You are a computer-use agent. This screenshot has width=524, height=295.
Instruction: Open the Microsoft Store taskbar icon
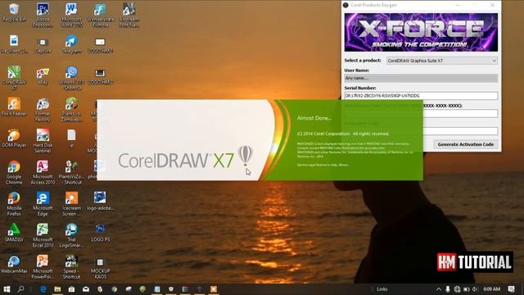[71, 289]
